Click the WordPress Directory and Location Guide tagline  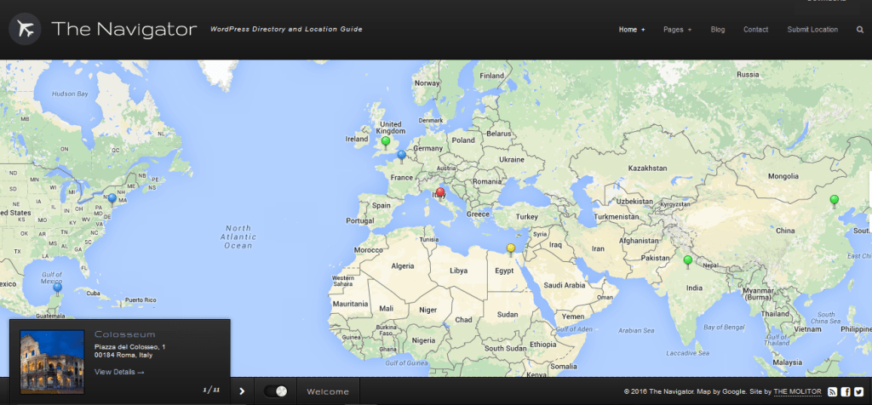pos(286,29)
